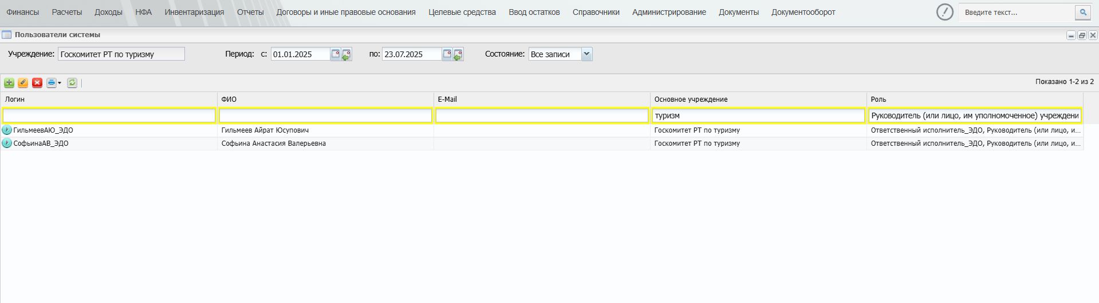Image resolution: width=1099 pixels, height=303 pixels.
Task: Click the orange edit record icon
Action: 23,83
